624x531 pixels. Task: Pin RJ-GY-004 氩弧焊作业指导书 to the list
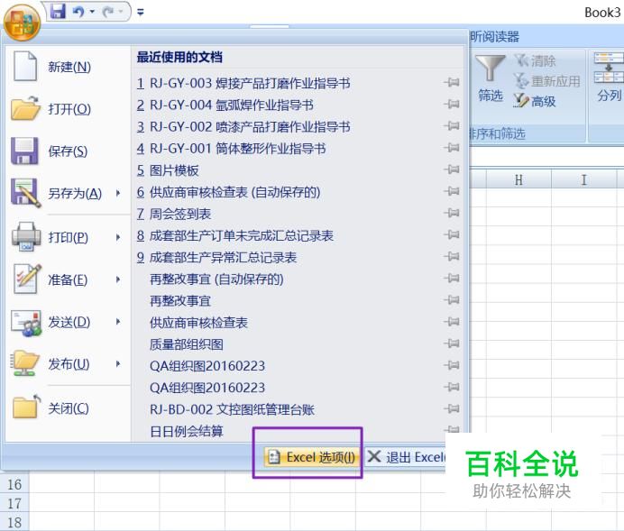coord(452,105)
